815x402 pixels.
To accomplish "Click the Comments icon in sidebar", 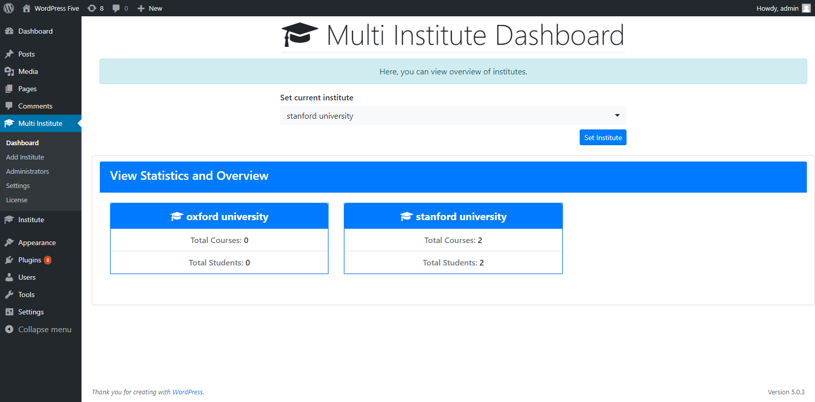I will [9, 106].
